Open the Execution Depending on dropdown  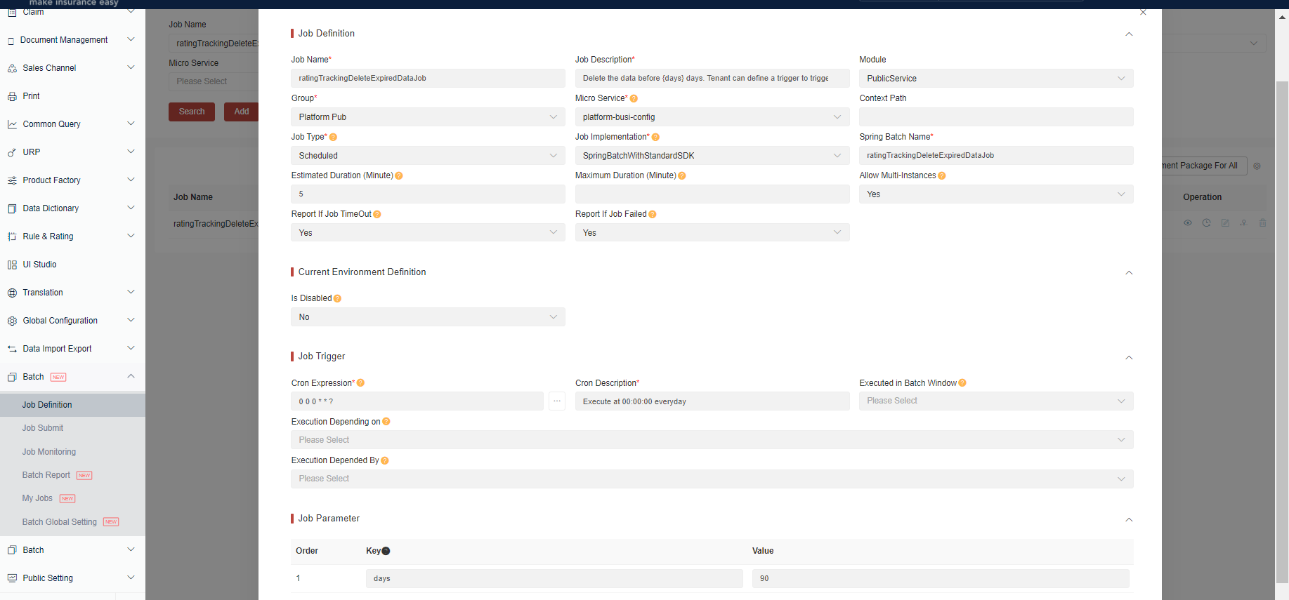[x=712, y=440]
